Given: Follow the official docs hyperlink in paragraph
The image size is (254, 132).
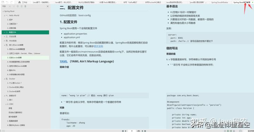Looking at the screenshot, I should (x=98, y=46).
